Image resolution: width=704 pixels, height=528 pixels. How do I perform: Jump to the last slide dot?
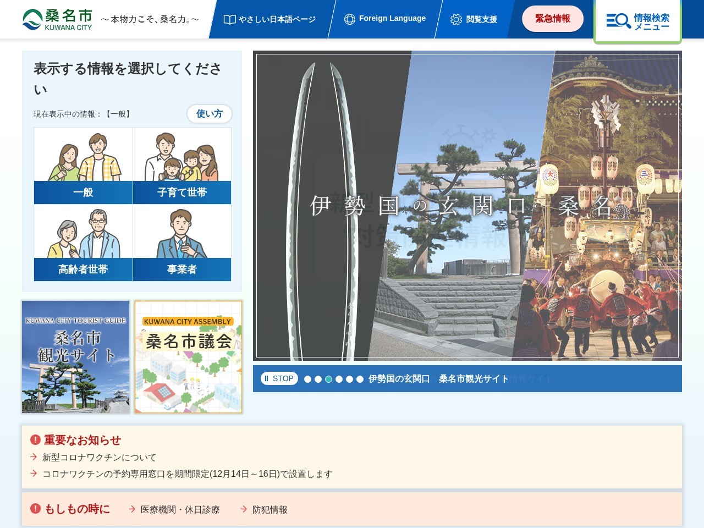click(360, 379)
